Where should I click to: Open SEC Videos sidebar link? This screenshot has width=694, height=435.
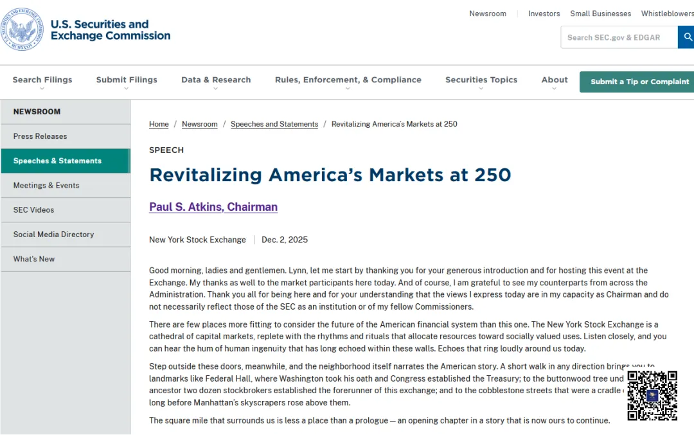33,210
